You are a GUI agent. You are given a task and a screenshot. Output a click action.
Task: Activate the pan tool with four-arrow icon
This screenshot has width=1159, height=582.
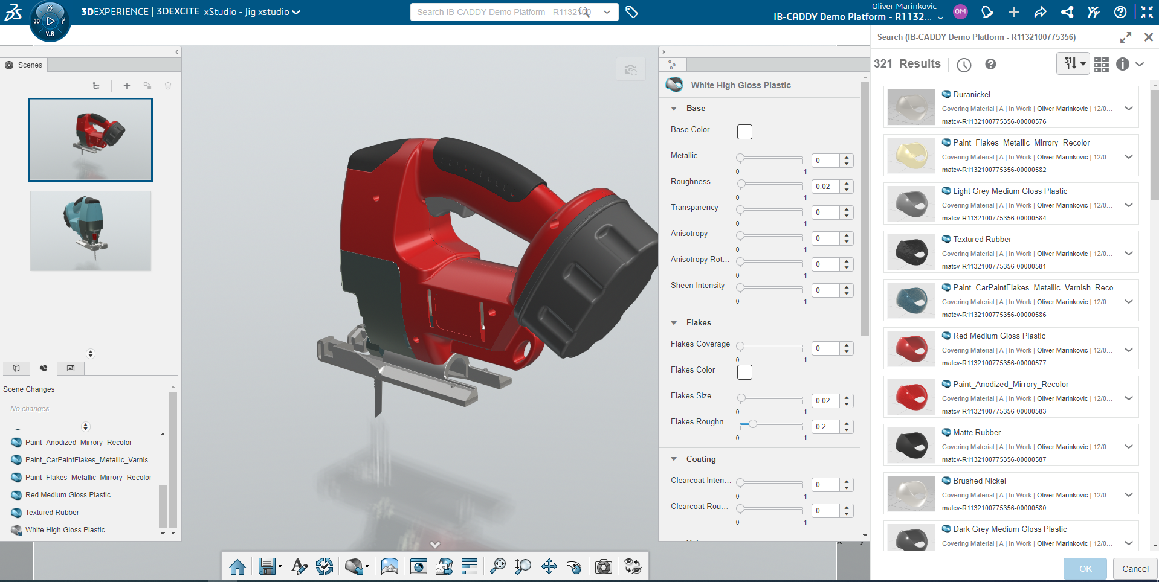[549, 566]
